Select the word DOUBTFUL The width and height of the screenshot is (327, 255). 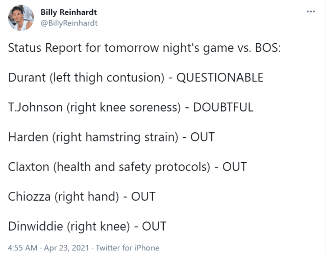click(224, 107)
